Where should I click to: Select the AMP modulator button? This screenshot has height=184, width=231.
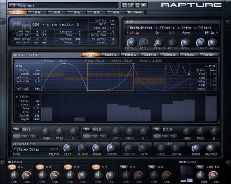point(209,55)
